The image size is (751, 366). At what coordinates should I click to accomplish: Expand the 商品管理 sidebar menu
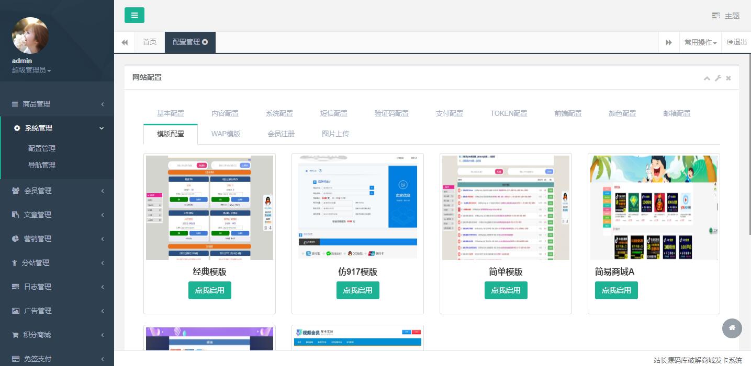pos(57,104)
